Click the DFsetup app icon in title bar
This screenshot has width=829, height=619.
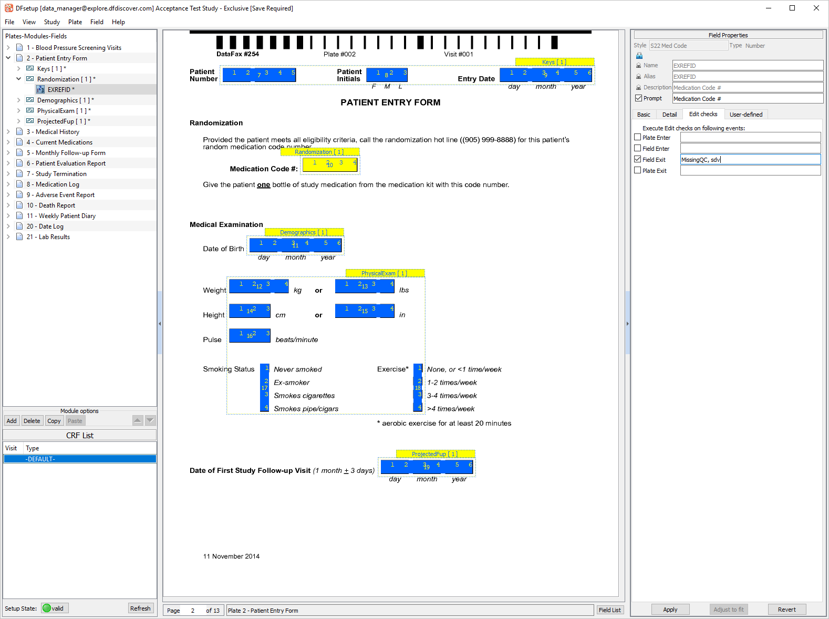click(x=9, y=8)
